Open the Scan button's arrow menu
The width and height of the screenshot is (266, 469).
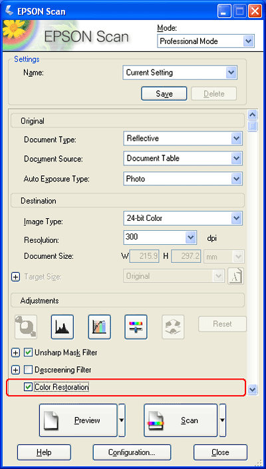pyautogui.click(x=223, y=420)
